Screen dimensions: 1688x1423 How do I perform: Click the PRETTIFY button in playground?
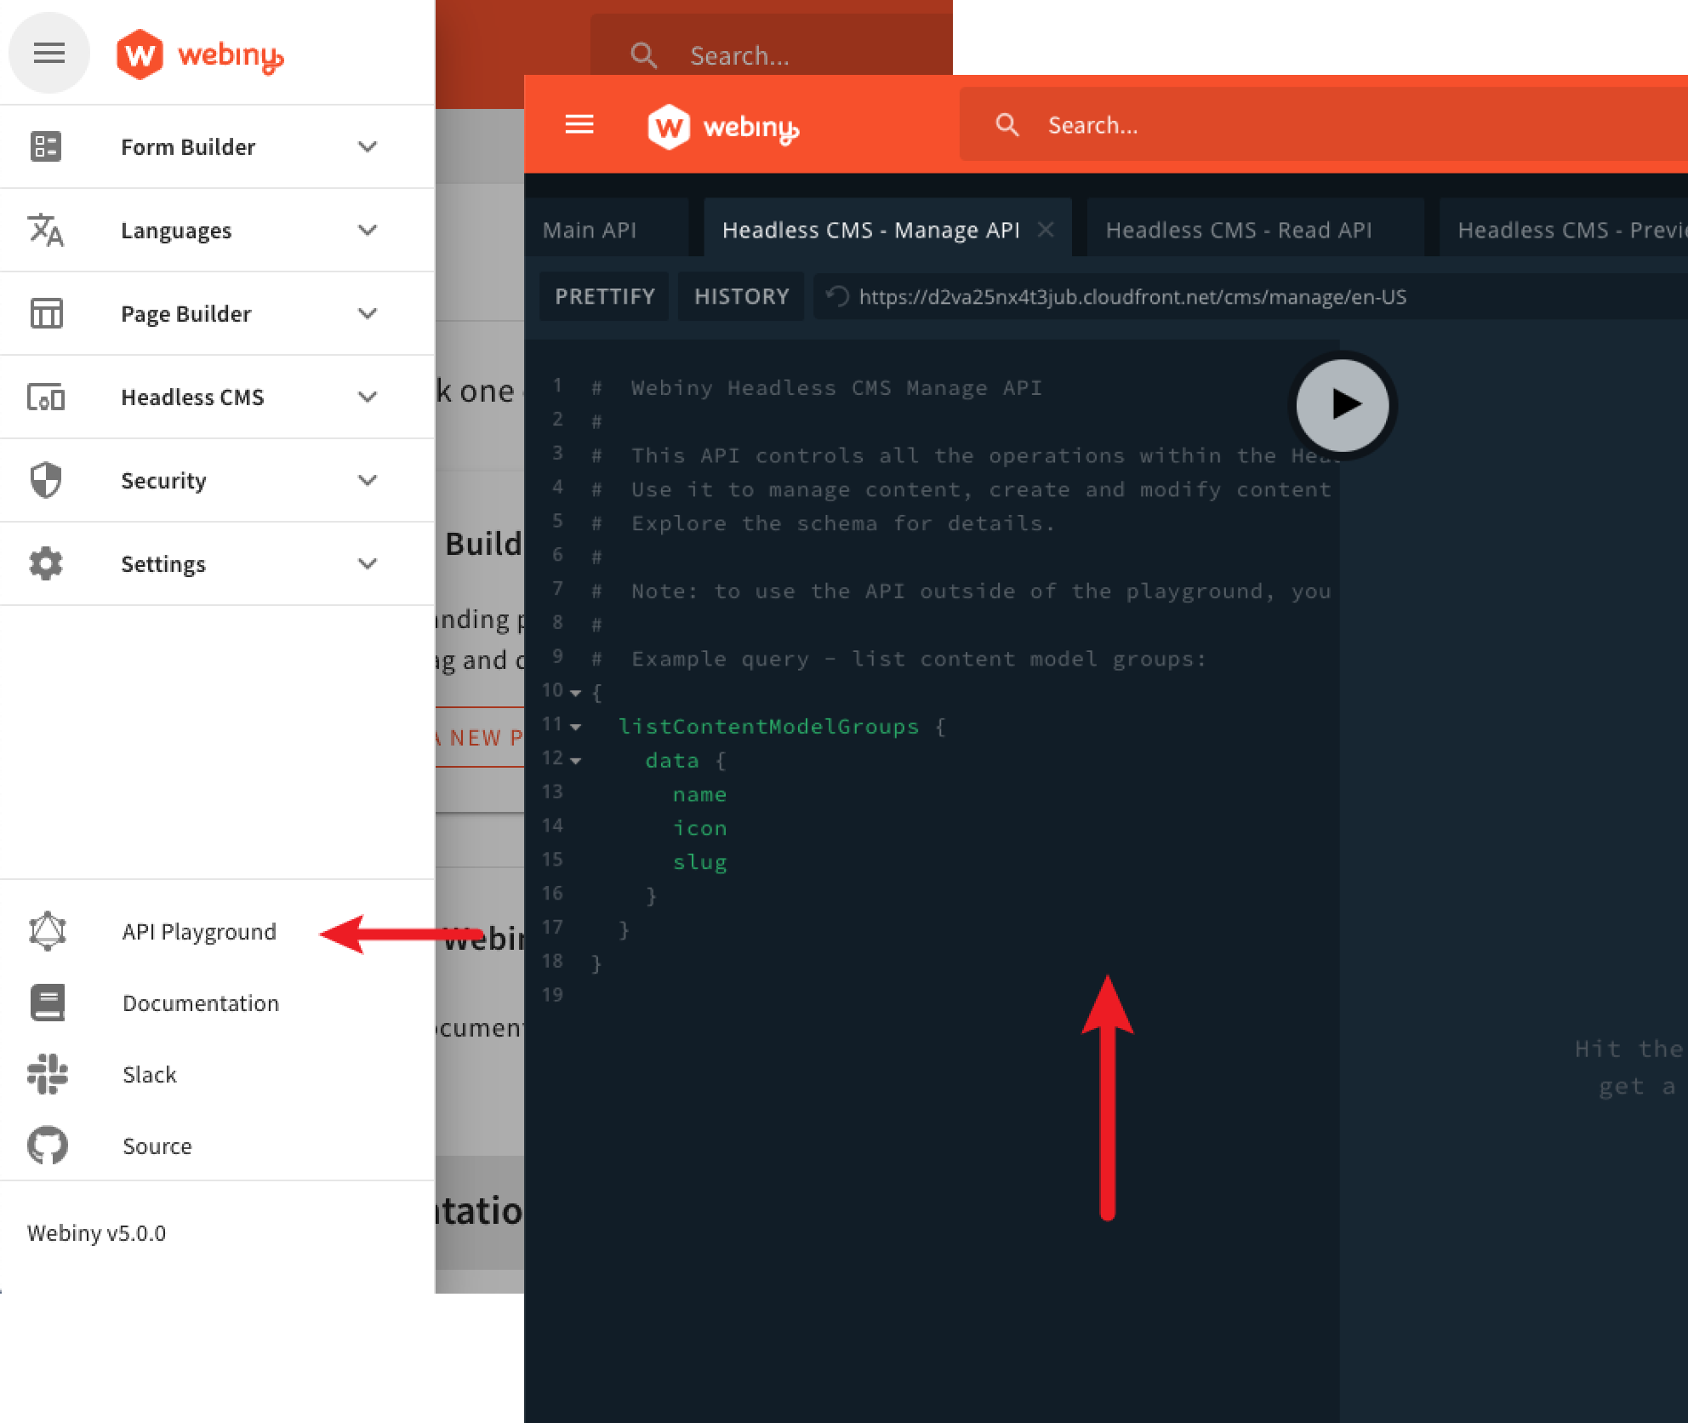[604, 296]
